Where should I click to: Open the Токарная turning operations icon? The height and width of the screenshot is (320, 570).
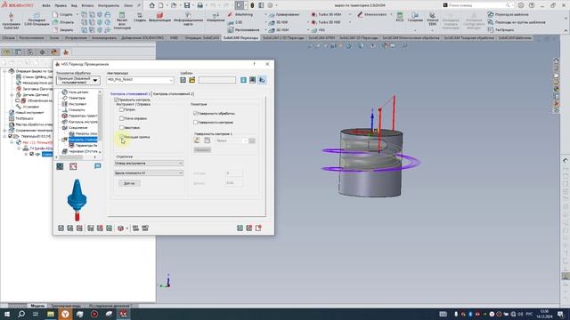(415, 17)
